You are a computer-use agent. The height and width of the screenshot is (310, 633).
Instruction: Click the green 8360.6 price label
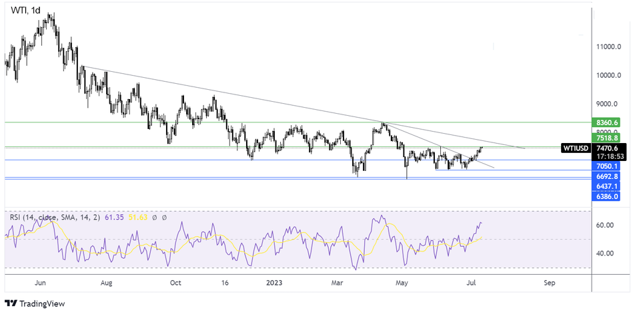click(608, 122)
